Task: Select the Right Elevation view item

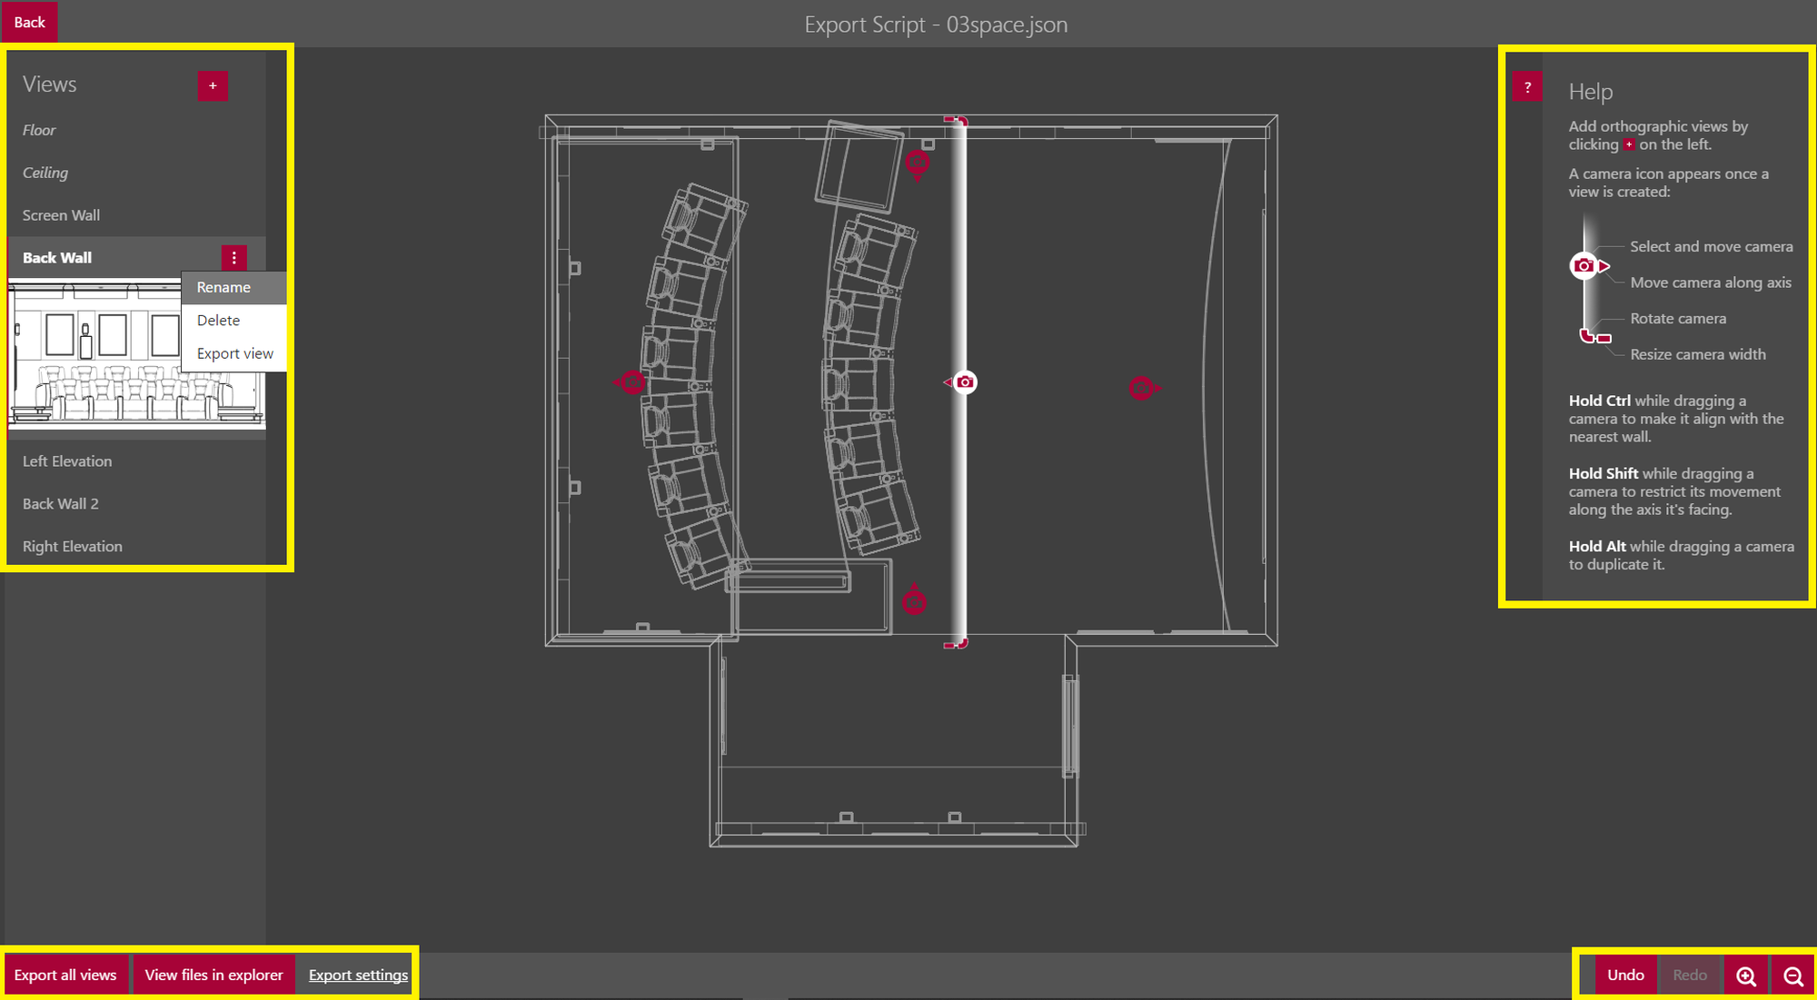Action: (73, 546)
